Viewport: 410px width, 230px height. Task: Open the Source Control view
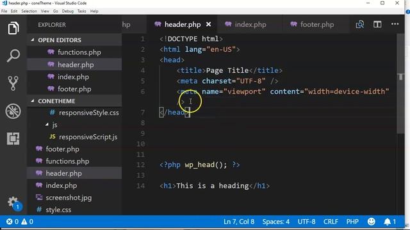[x=13, y=83]
